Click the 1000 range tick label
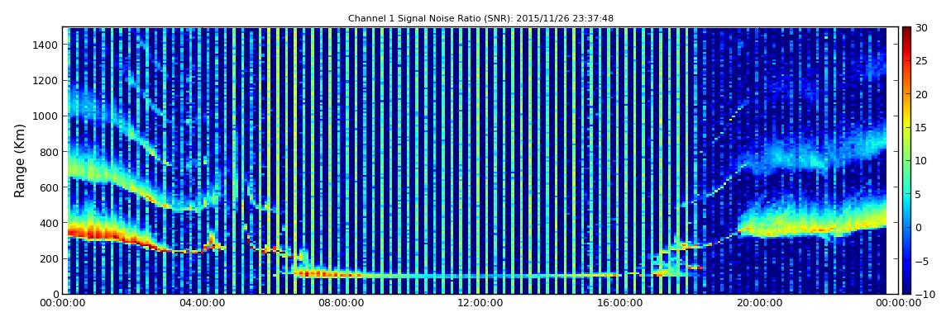The width and height of the screenshot is (951, 336). (x=47, y=116)
